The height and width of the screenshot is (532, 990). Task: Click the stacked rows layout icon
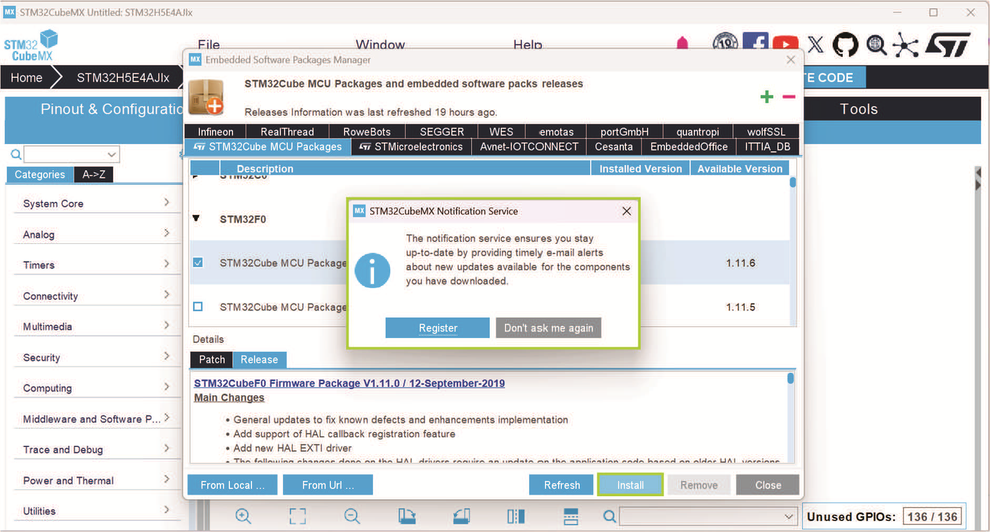click(x=571, y=516)
